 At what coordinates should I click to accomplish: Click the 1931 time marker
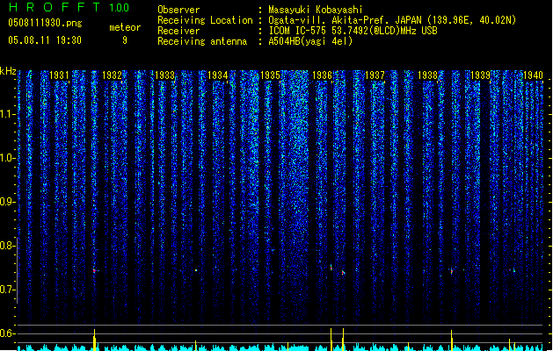click(x=59, y=75)
